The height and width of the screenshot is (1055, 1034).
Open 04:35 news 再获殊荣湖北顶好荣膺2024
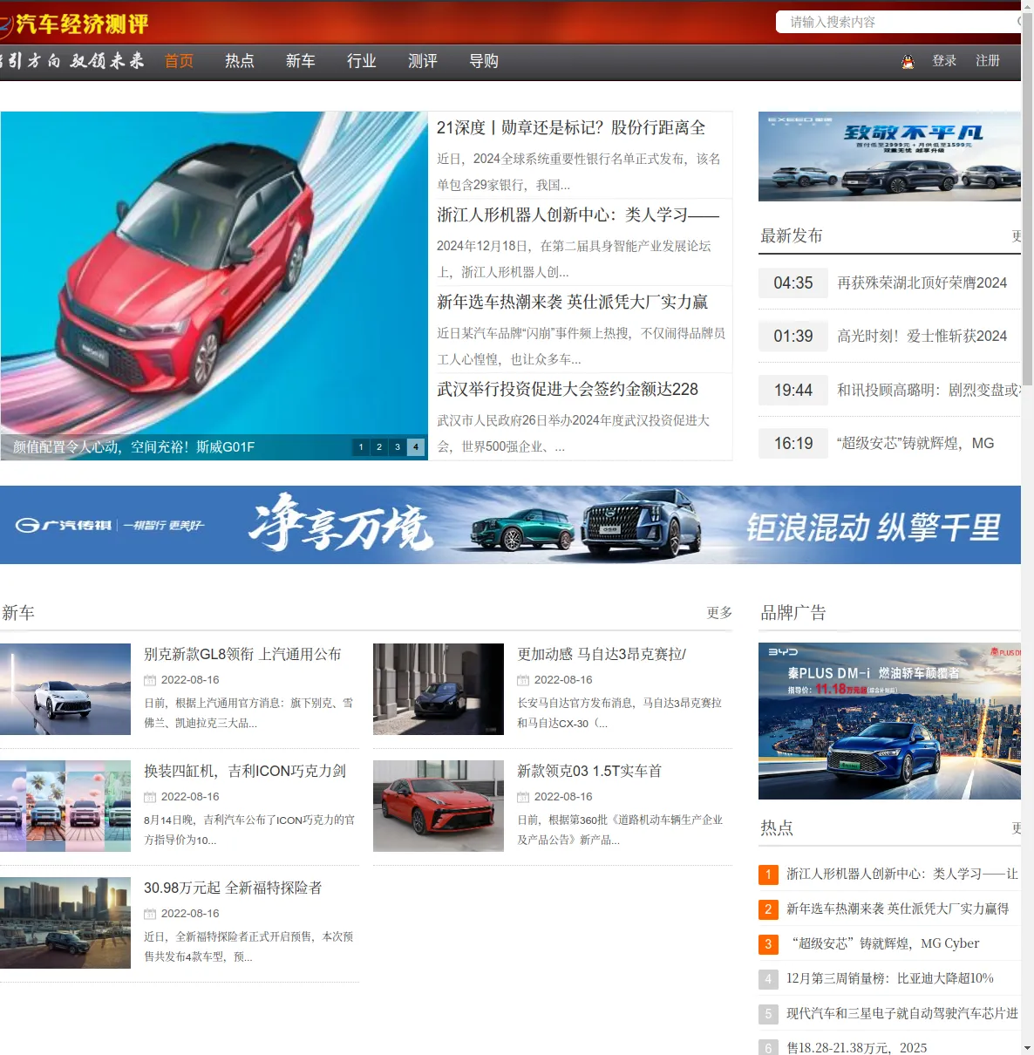point(922,283)
